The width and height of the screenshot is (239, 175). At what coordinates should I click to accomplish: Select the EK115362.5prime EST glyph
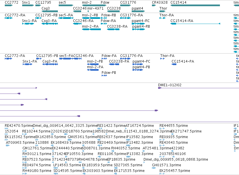pos(6,140)
